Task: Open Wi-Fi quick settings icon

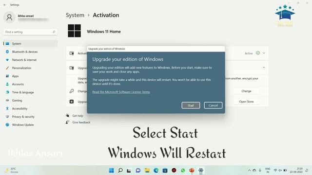Action: pyautogui.click(x=275, y=171)
